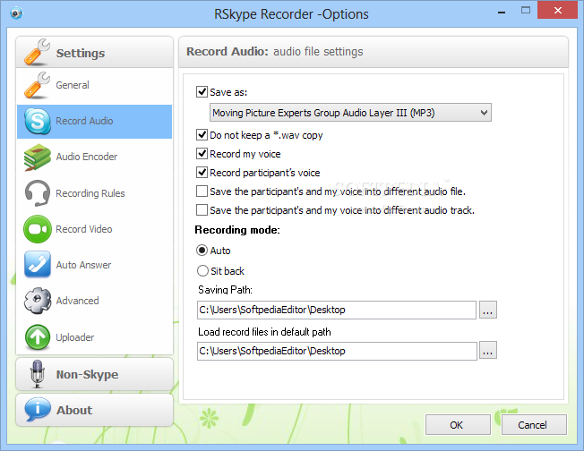The image size is (584, 451).
Task: Uncheck Do not keep a *.wav copy
Action: pos(202,134)
